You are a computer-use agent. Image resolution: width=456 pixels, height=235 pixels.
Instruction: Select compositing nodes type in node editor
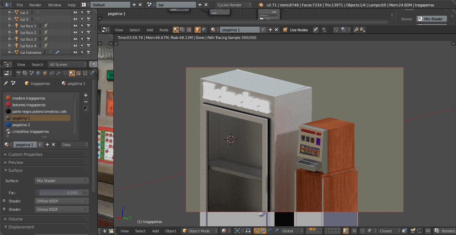pos(182,30)
